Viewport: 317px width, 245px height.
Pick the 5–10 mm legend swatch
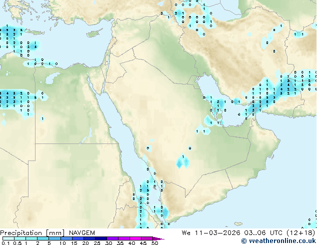click(x=54, y=238)
